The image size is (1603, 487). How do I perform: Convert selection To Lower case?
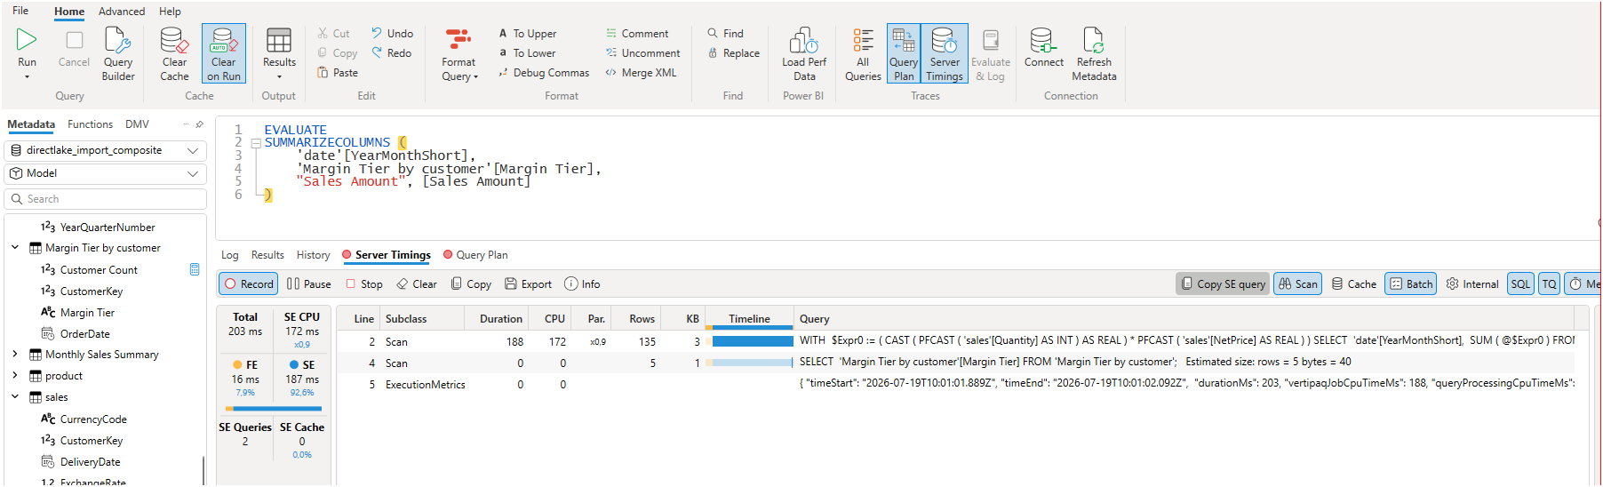(x=527, y=53)
